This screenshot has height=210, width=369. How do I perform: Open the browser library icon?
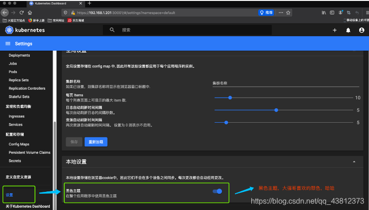[324, 13]
